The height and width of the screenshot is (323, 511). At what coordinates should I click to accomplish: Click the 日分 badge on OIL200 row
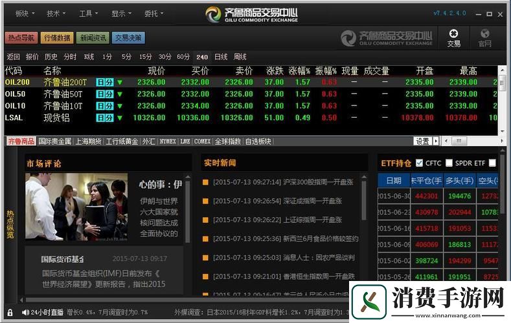click(104, 82)
